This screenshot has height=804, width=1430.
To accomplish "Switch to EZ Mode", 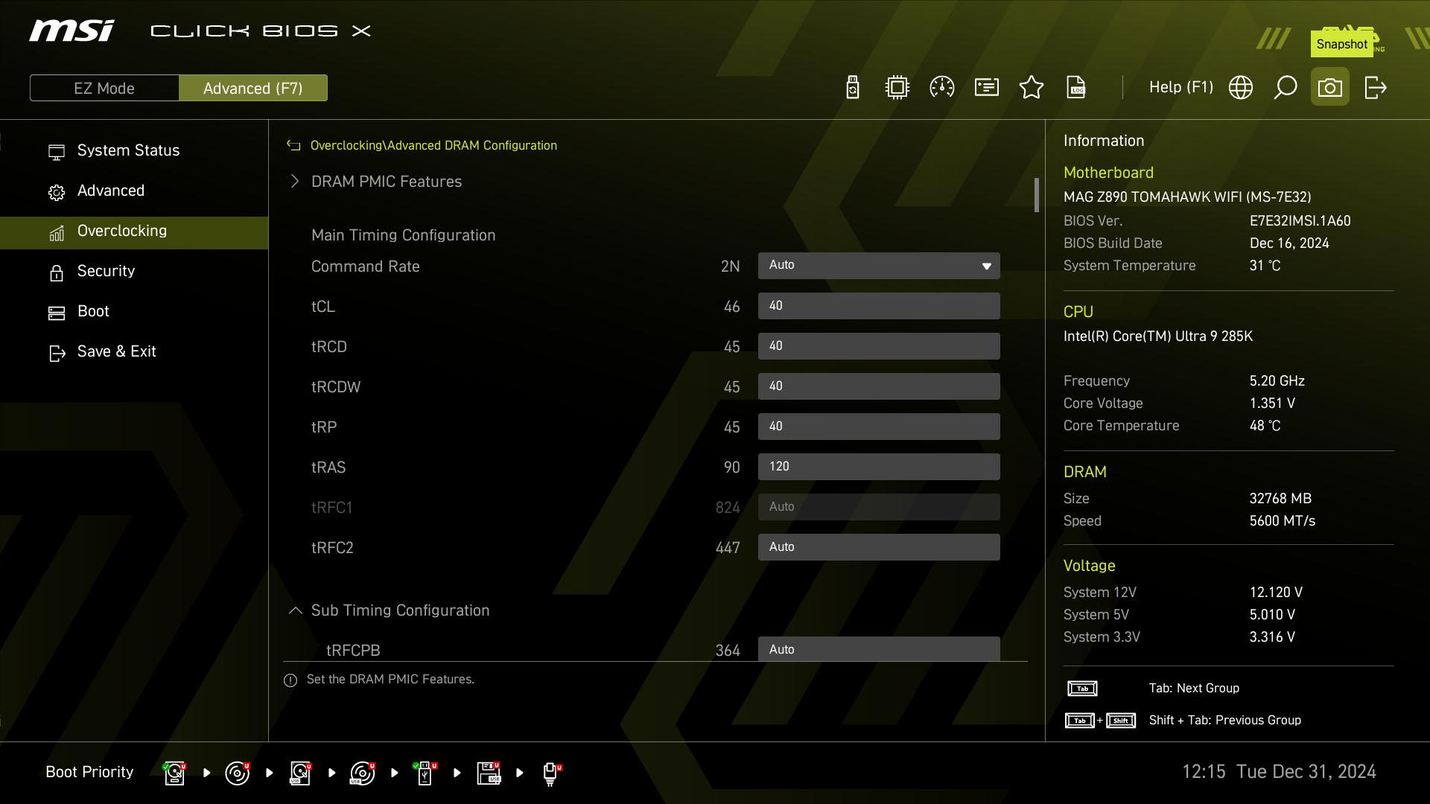I will tap(104, 88).
